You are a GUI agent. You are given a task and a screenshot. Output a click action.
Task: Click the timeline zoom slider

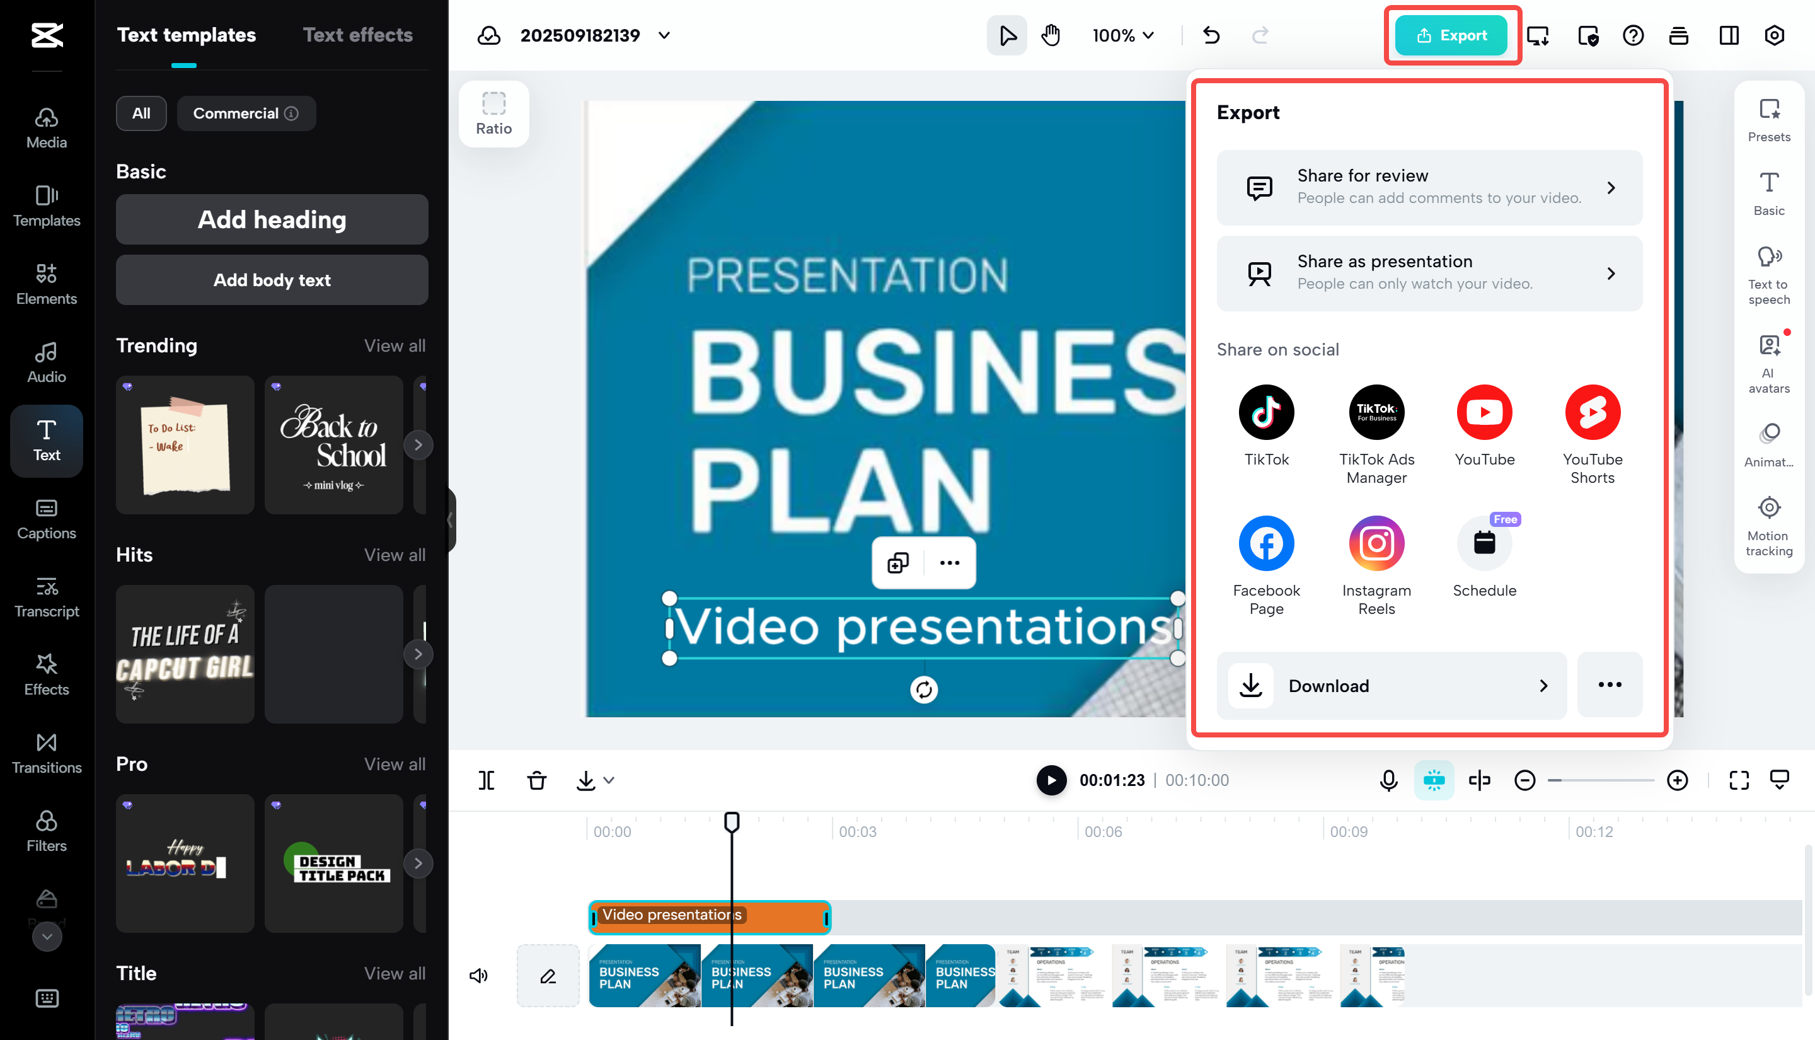[x=1600, y=780]
